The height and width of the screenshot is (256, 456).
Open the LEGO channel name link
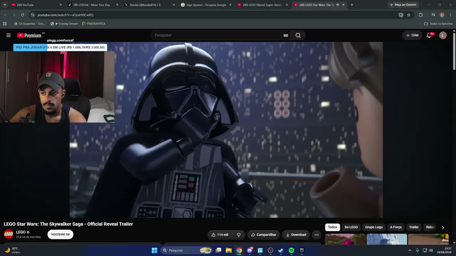click(x=21, y=232)
